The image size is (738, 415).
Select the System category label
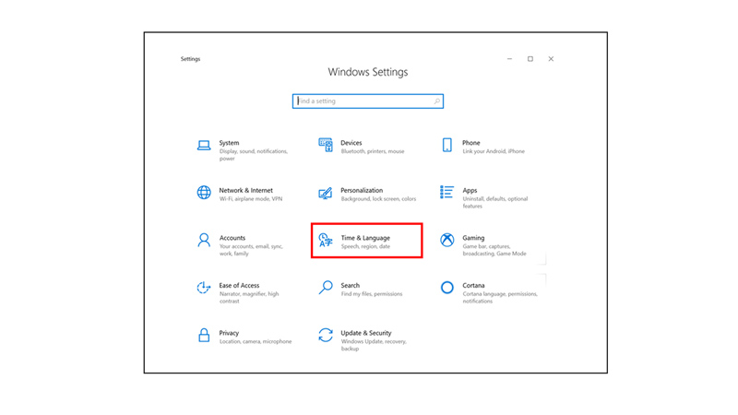pos(229,143)
